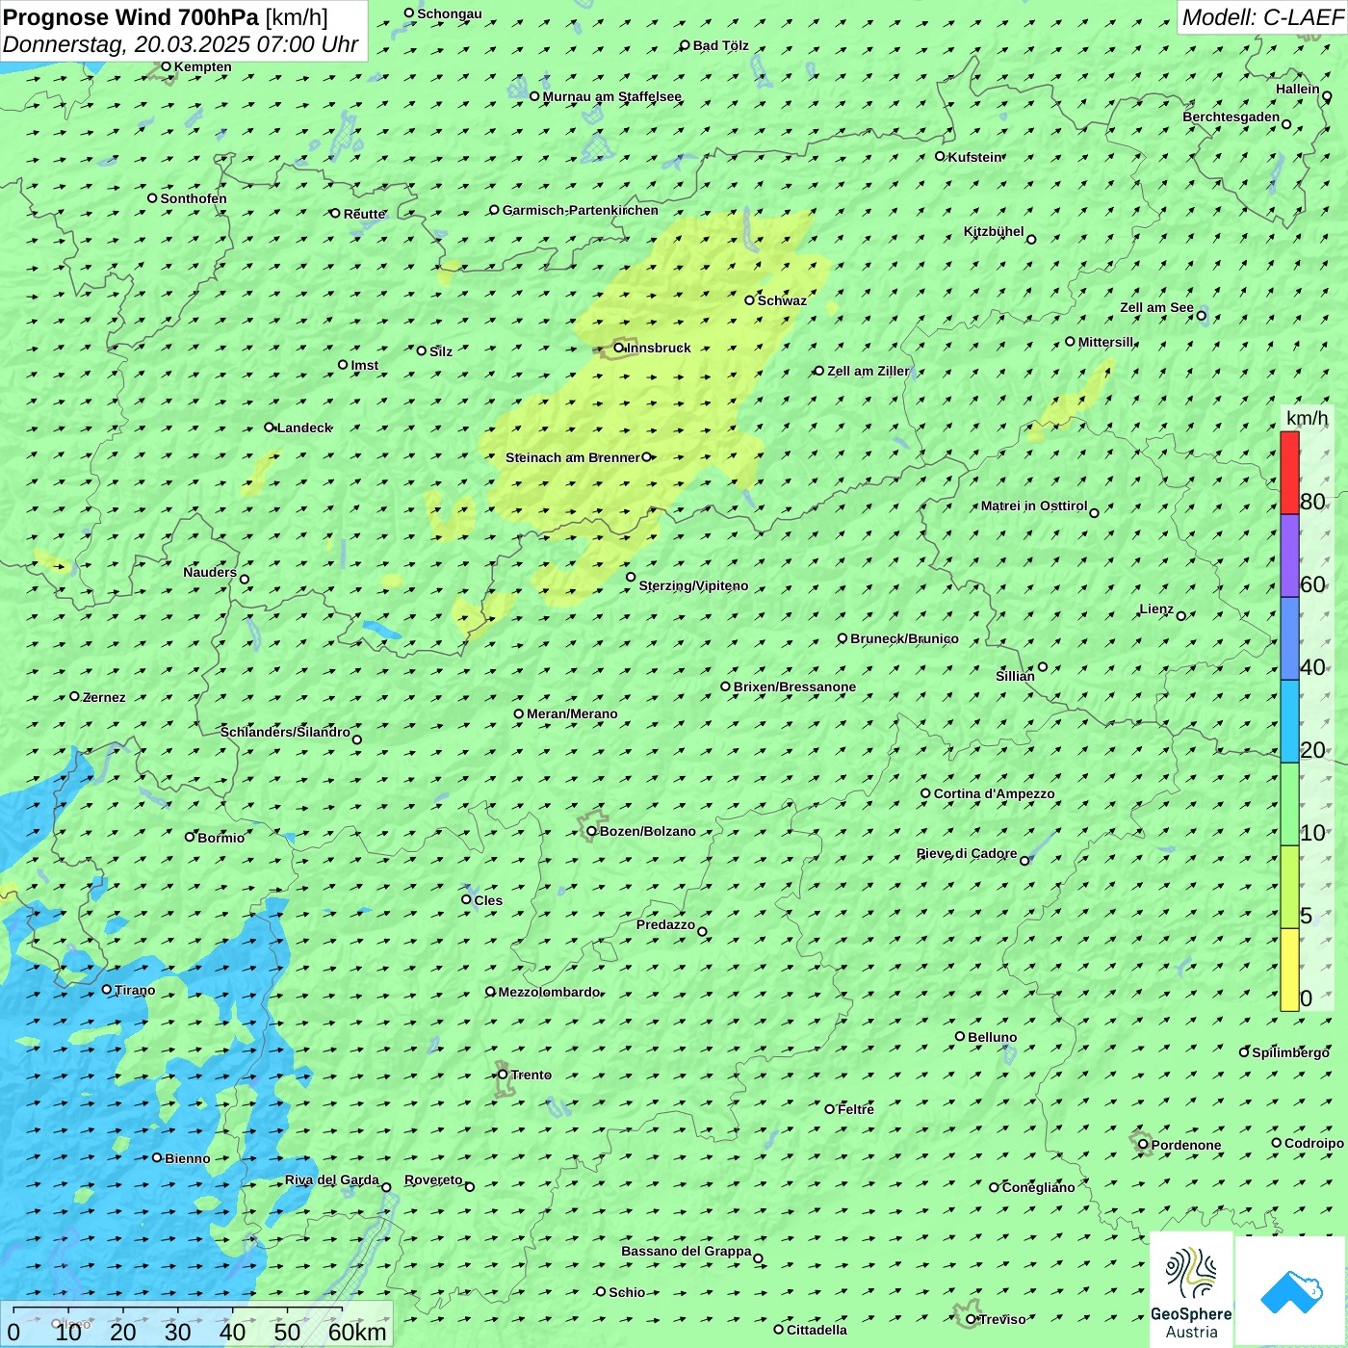The width and height of the screenshot is (1348, 1348).
Task: Choose the lime 5–10 legend segment
Action: (1289, 887)
